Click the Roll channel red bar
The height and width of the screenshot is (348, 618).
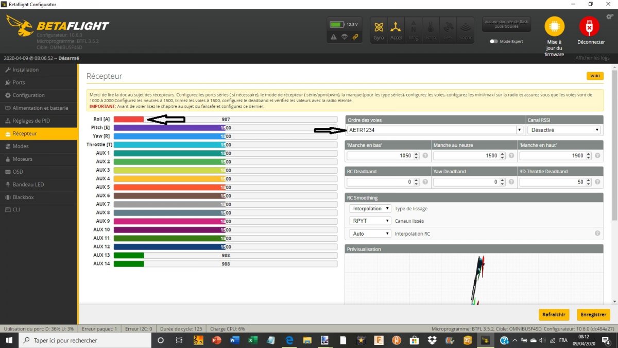pyautogui.click(x=129, y=119)
